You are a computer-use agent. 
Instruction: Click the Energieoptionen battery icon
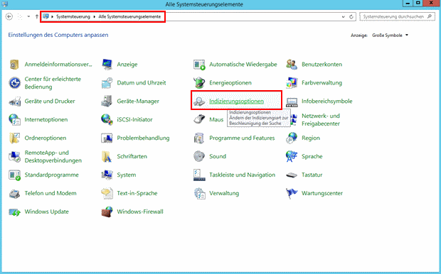tap(199, 83)
